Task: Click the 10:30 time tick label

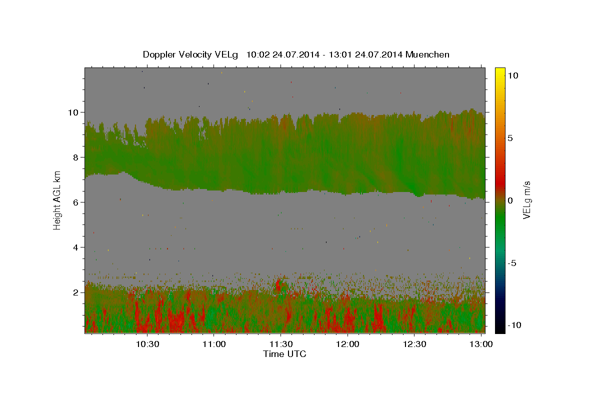Action: point(147,344)
